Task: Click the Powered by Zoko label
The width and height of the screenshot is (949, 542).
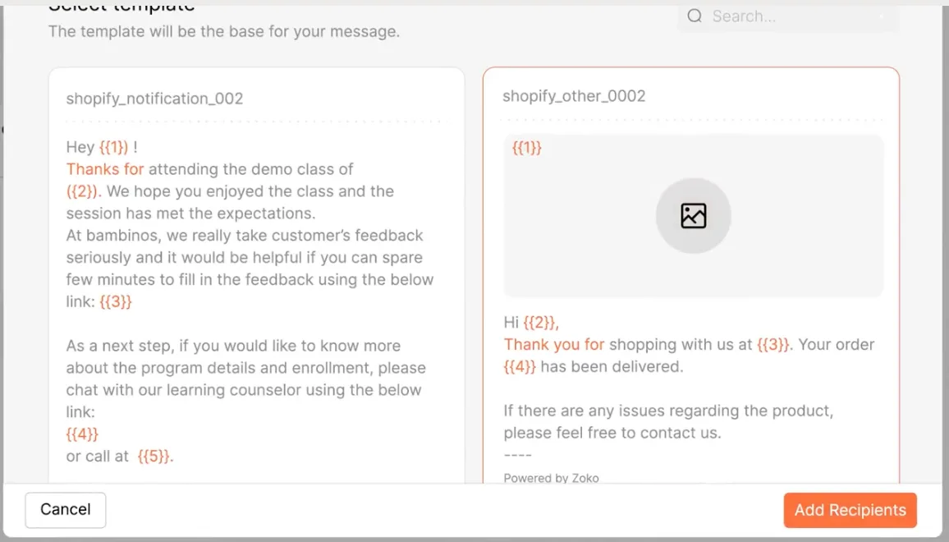Action: 552,478
